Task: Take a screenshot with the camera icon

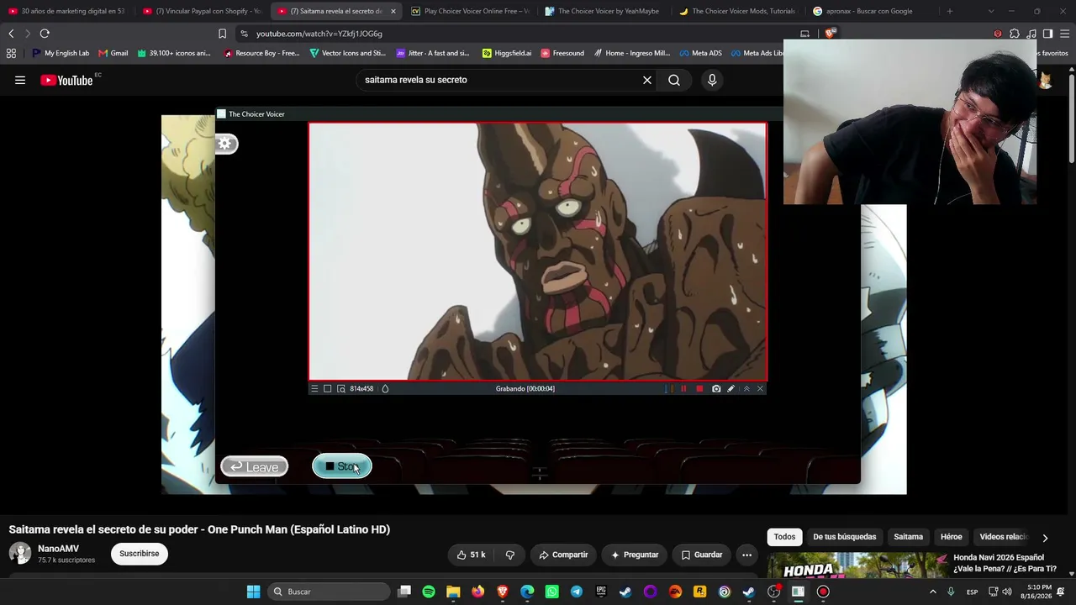Action: click(x=716, y=389)
